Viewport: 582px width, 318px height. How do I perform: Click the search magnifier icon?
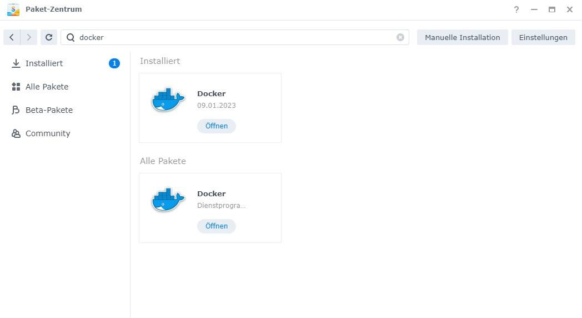[x=71, y=37]
